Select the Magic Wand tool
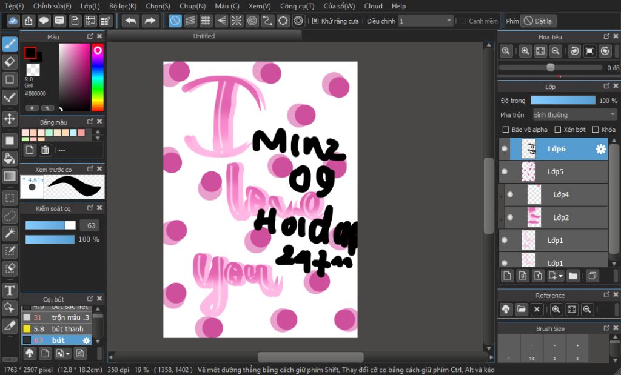621x375 pixels. click(x=10, y=233)
